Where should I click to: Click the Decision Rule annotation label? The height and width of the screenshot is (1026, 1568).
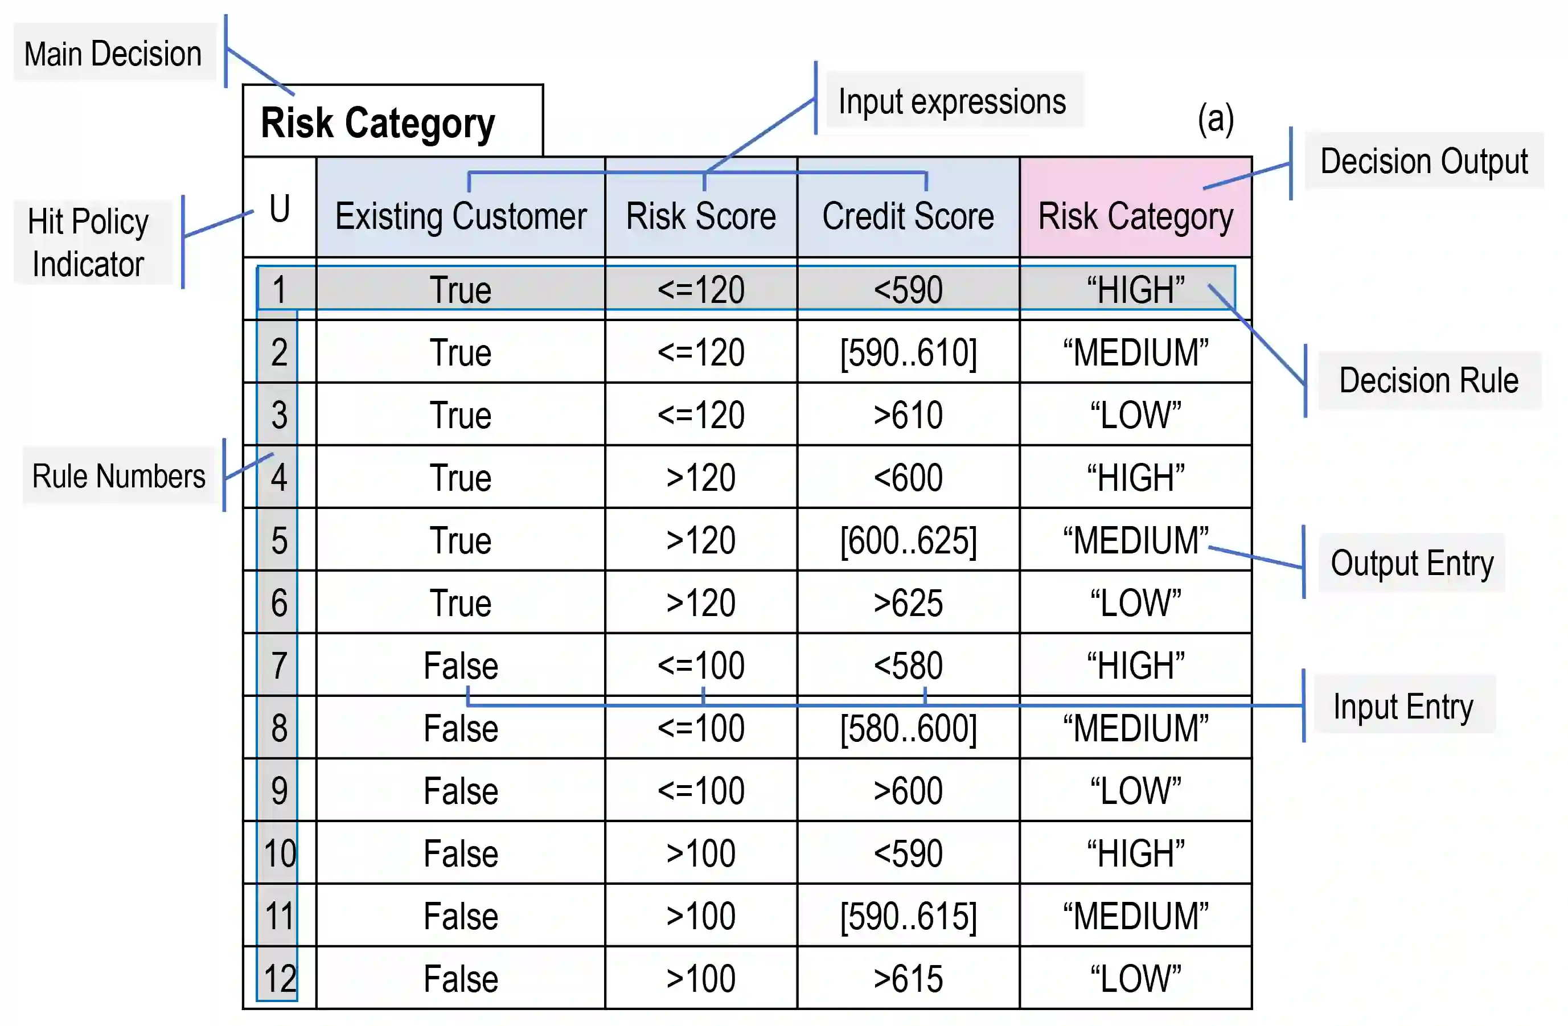1429,380
